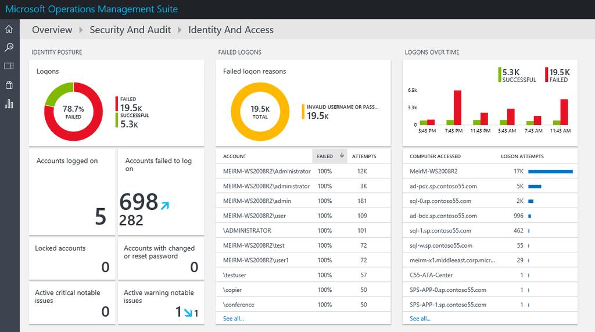Select computer sql-0.sp.contoso55.com
Viewport: 595px width, 332px height.
pyautogui.click(x=490, y=201)
